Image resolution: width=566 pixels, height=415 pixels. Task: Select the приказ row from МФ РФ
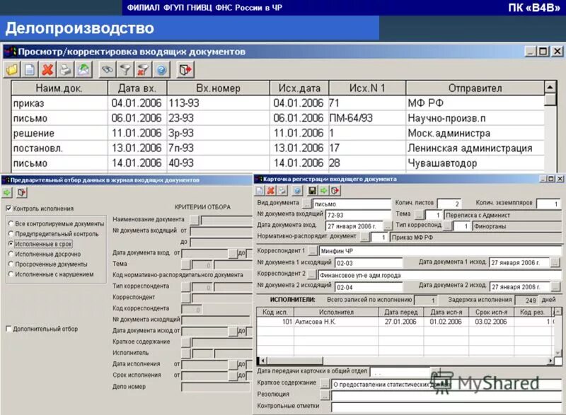pos(278,103)
